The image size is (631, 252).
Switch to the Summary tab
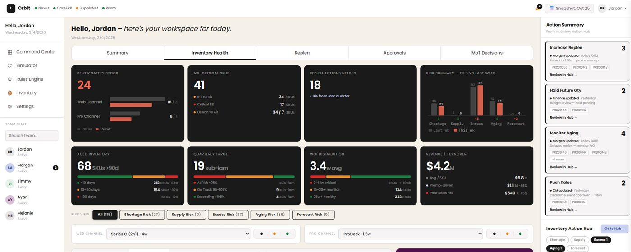(x=118, y=53)
